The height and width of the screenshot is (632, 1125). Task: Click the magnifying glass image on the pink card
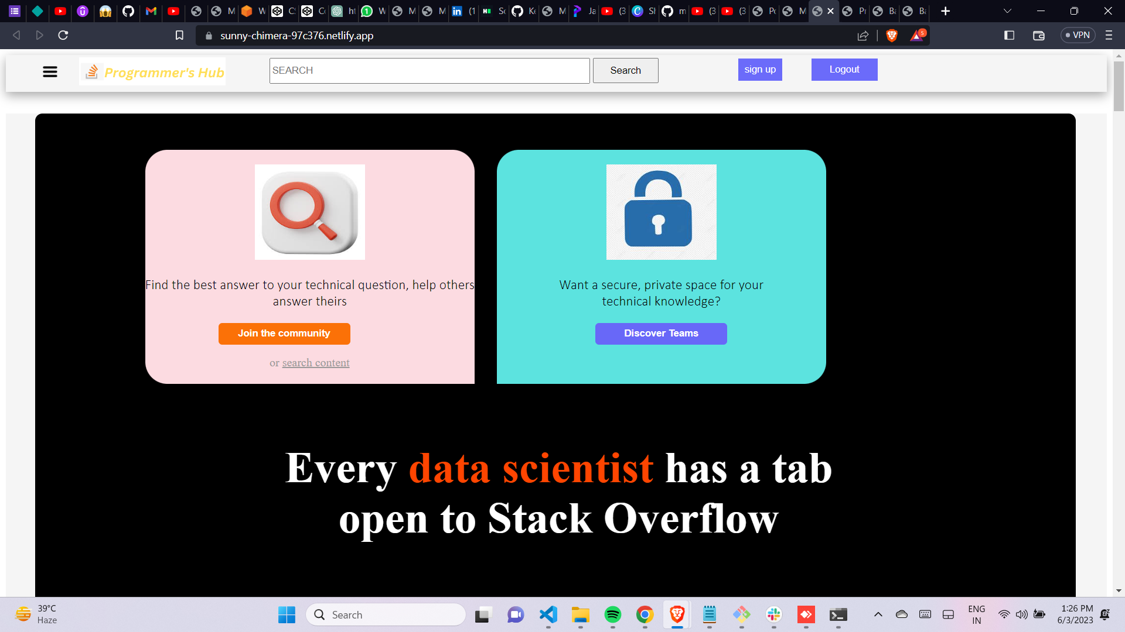point(310,212)
